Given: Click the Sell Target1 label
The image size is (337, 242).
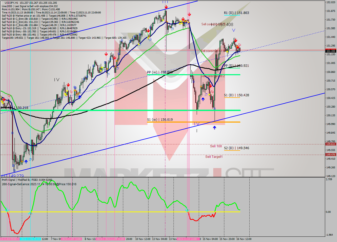Looking at the screenshot, I should point(214,157).
